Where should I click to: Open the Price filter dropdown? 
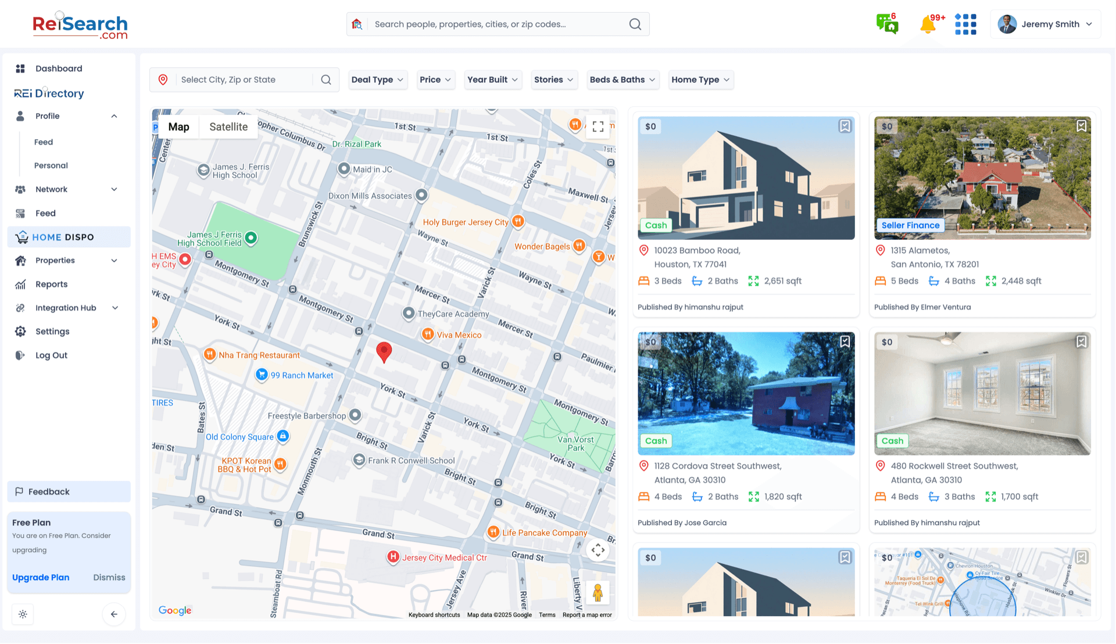pyautogui.click(x=435, y=80)
